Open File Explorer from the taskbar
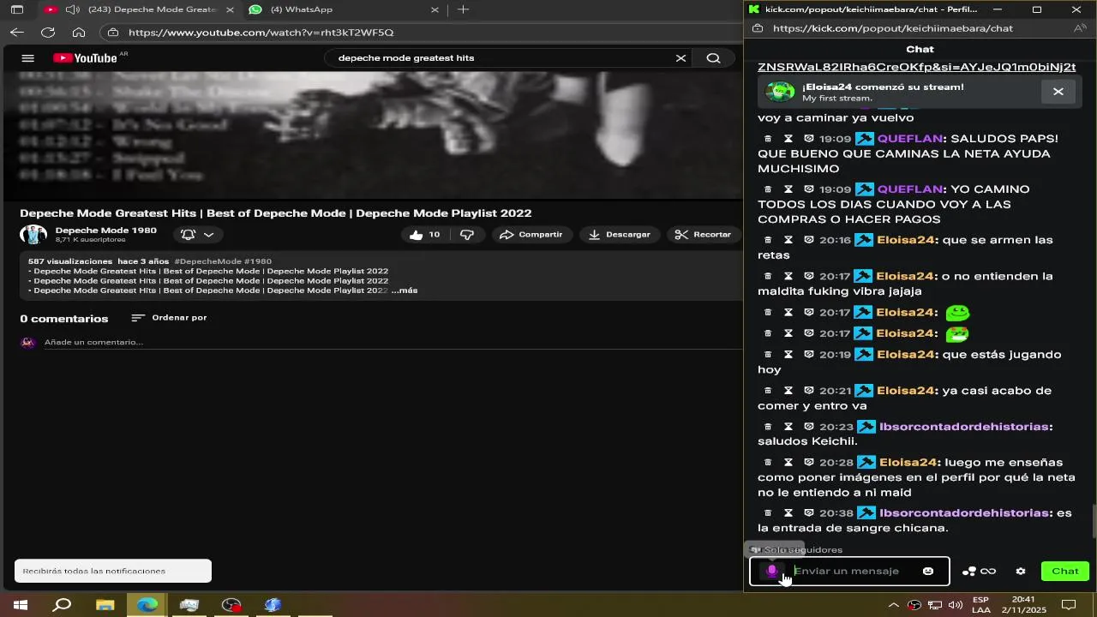 (105, 605)
